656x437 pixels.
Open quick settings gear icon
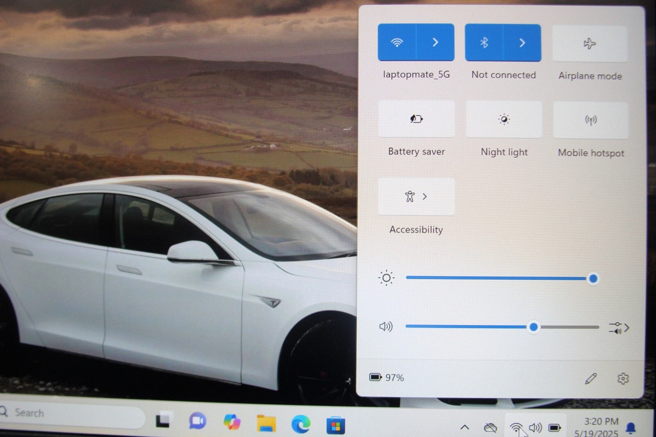623,378
